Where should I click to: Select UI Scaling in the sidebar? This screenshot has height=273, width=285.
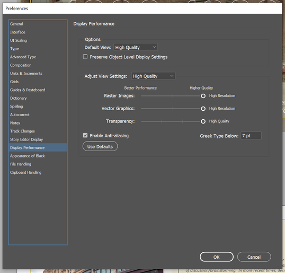(x=38, y=40)
